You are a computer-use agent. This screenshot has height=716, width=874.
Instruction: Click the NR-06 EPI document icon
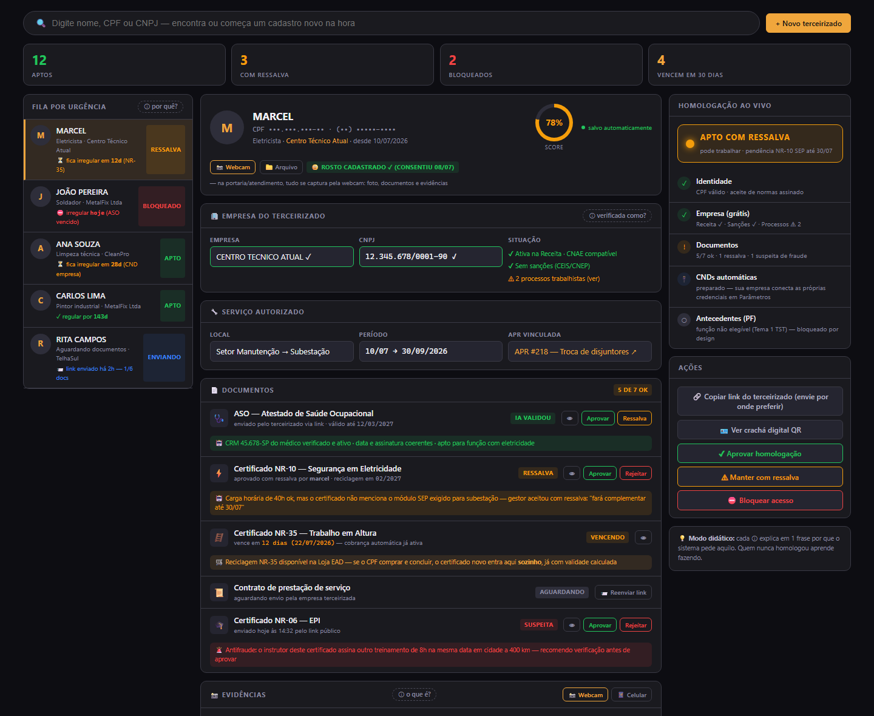pyautogui.click(x=218, y=625)
